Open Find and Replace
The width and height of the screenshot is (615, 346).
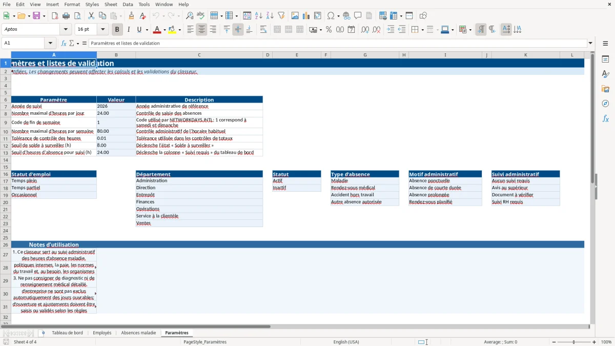[x=190, y=16]
